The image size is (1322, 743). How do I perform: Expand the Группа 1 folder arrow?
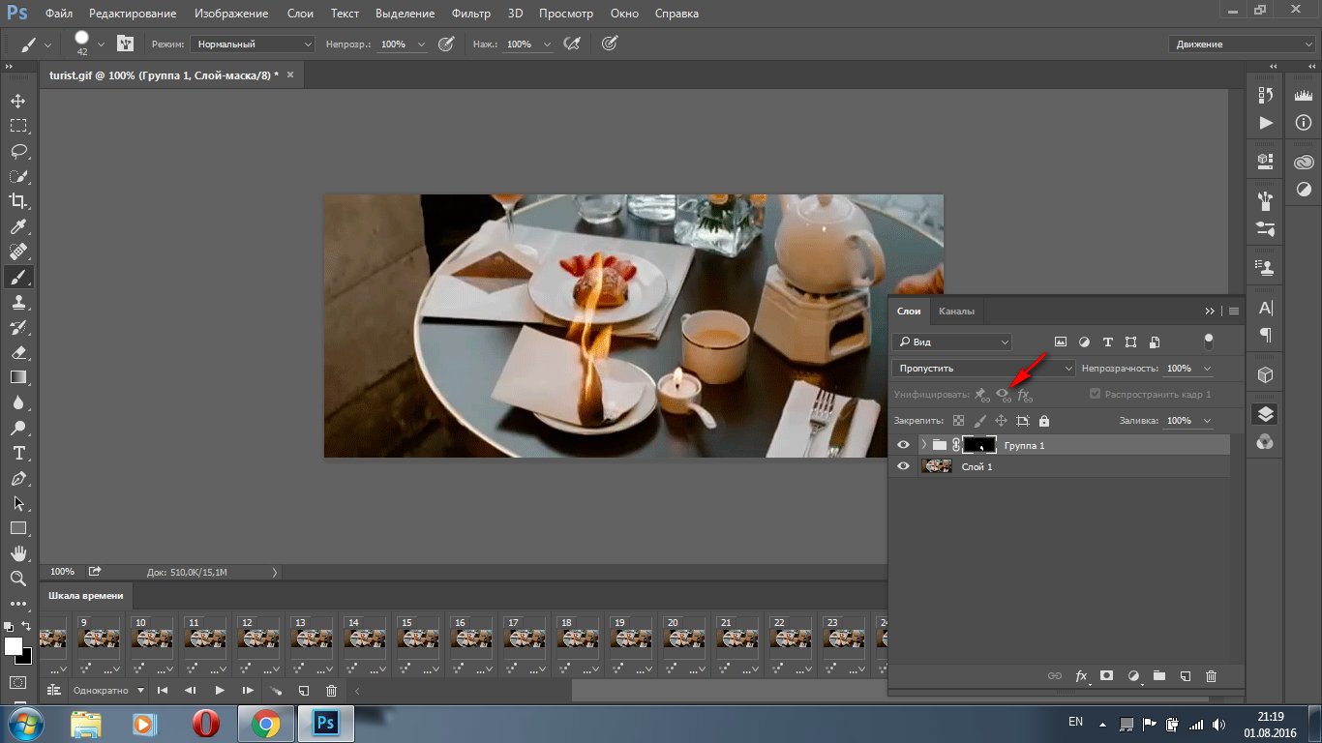[923, 445]
